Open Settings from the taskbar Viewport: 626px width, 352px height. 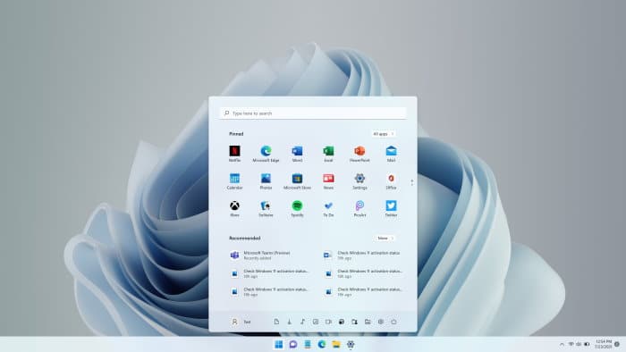pyautogui.click(x=351, y=345)
